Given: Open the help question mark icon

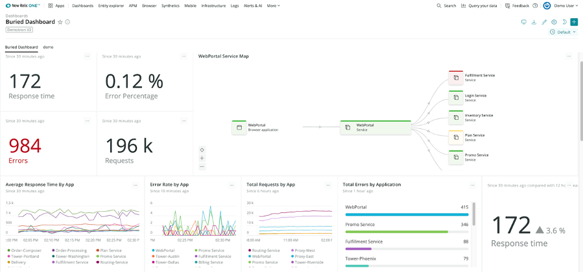Looking at the screenshot, I should [x=535, y=6].
